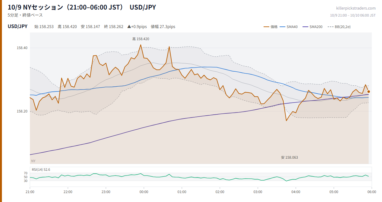Viewport: 382px width, 202px height.
Task: Click the 158.20 y-axis label
Action: [x=22, y=111]
